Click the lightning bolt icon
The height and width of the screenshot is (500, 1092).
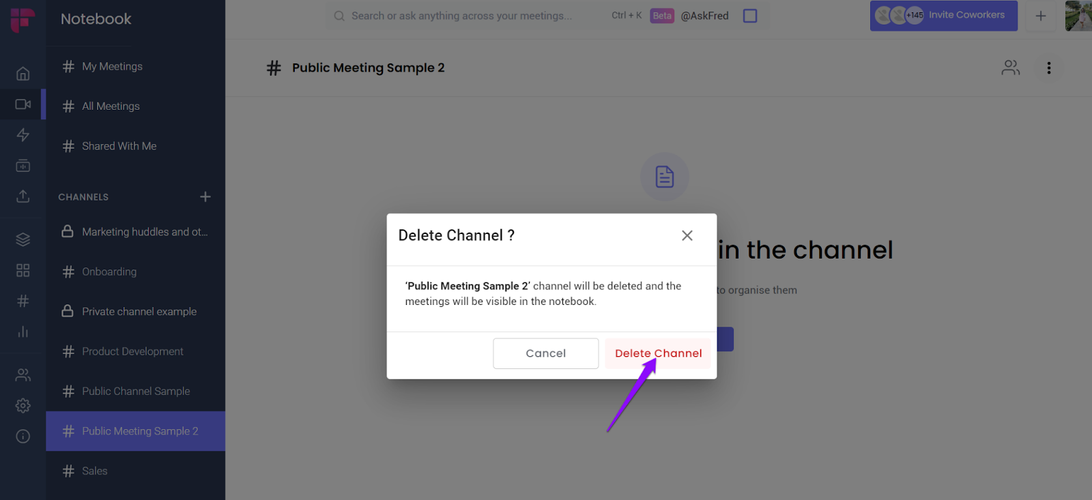point(23,135)
